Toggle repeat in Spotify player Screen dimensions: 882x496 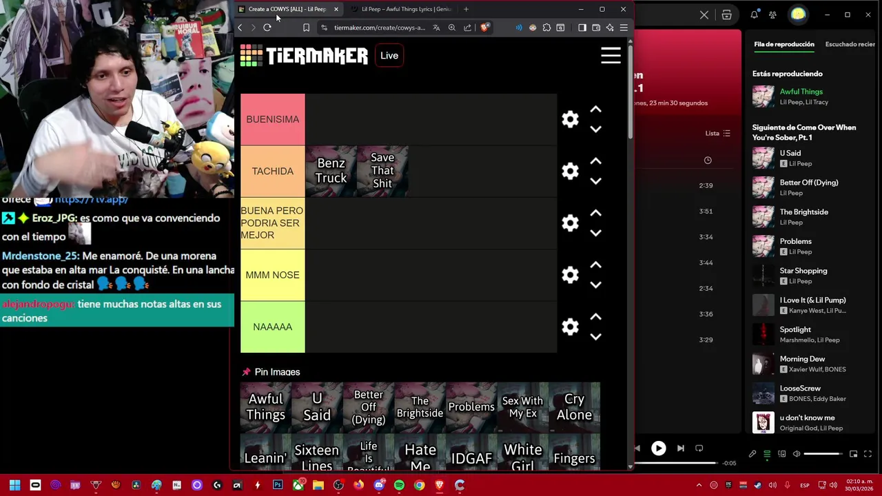point(699,448)
